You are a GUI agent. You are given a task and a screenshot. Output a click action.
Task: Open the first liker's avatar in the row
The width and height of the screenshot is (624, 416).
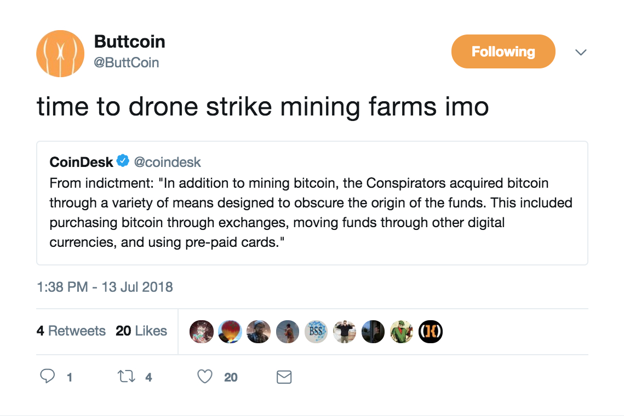pos(201,331)
